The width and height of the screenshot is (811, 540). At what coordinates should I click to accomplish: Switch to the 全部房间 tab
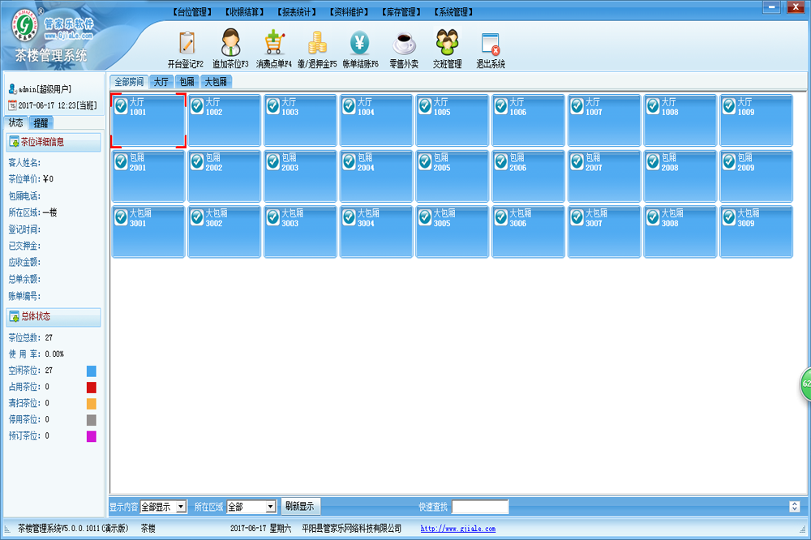click(129, 82)
